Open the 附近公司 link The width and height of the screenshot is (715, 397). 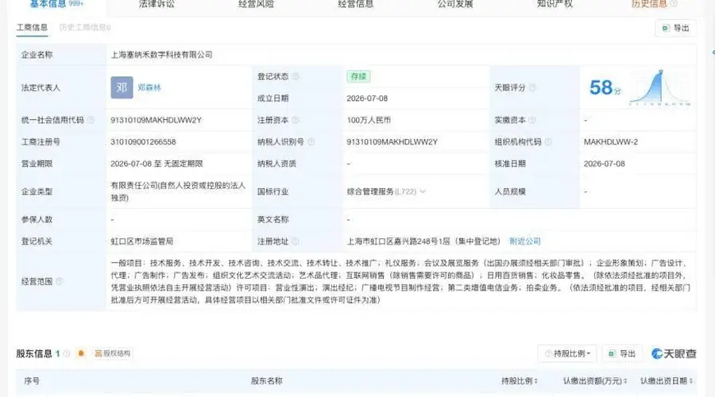pyautogui.click(x=525, y=241)
